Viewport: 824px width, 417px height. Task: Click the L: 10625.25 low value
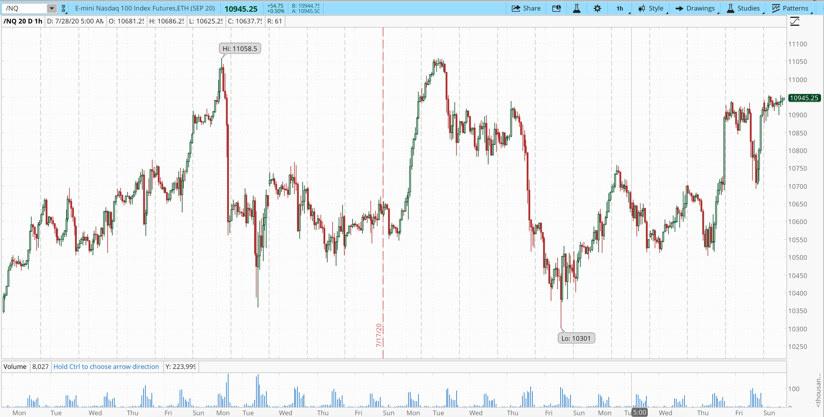click(x=206, y=21)
